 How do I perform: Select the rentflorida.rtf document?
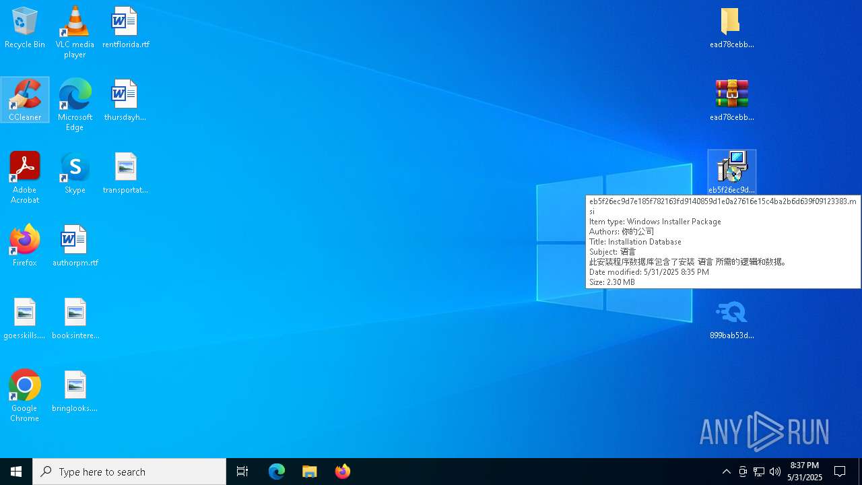click(126, 28)
